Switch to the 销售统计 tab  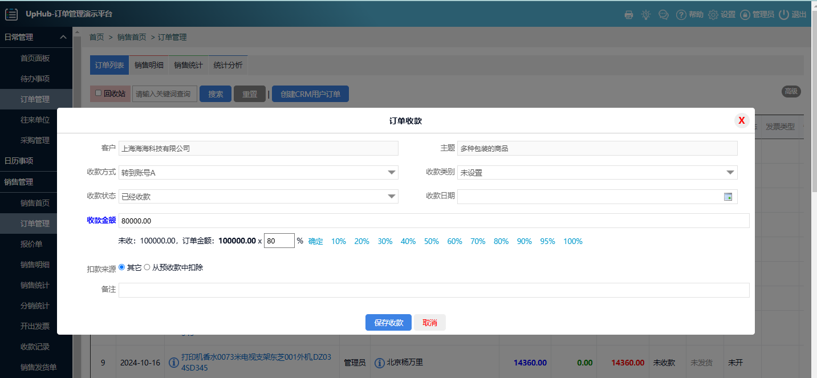pos(188,65)
